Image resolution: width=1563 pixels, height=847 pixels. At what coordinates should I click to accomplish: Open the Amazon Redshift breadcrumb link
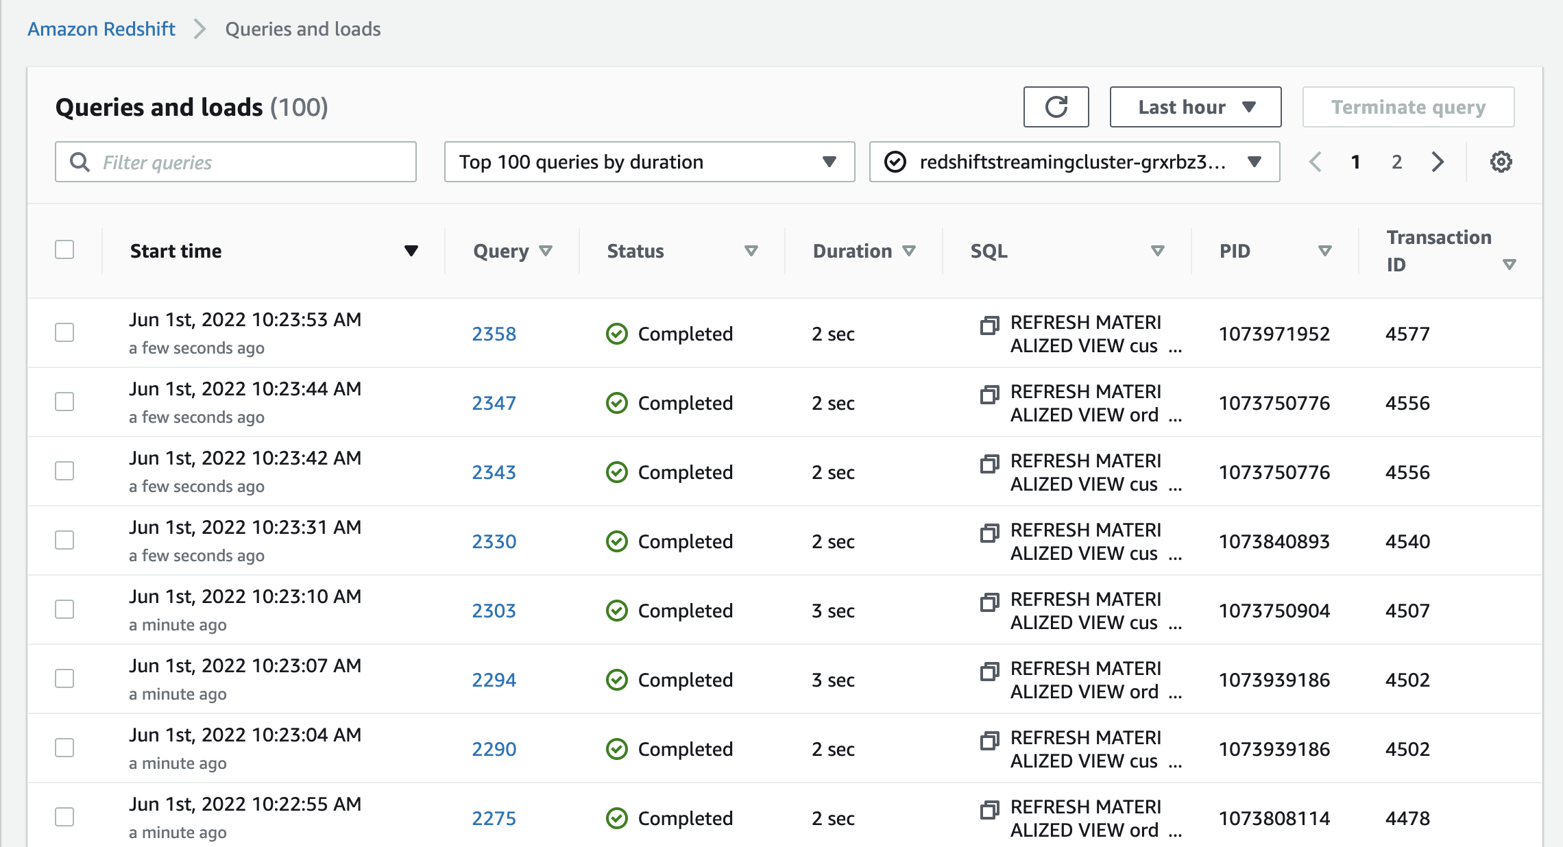[101, 29]
